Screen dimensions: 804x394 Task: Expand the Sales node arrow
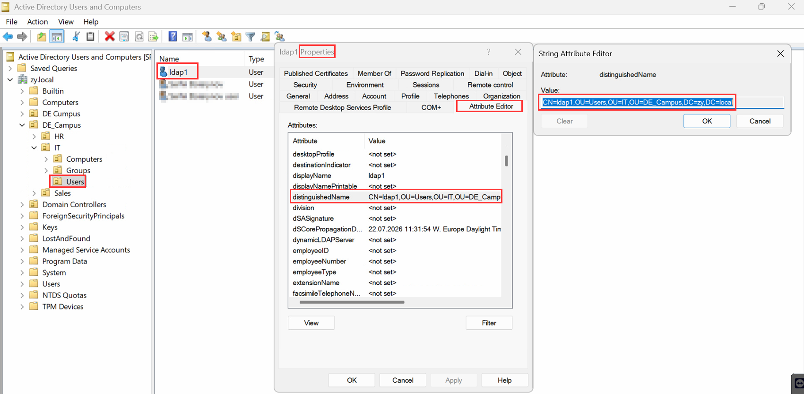click(x=34, y=193)
